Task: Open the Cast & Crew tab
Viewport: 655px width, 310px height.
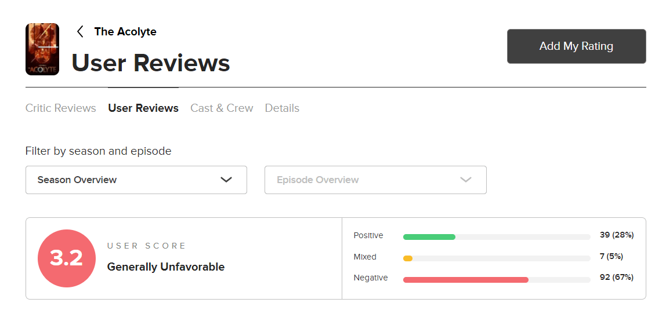Action: (222, 108)
